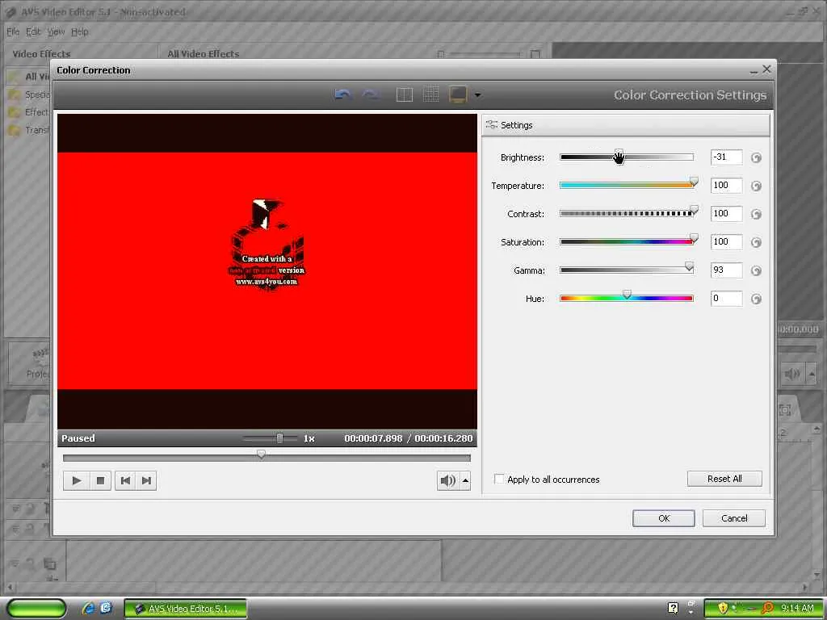Viewport: 827px width, 620px height.
Task: Click the Windows Start button
Action: (x=37, y=609)
